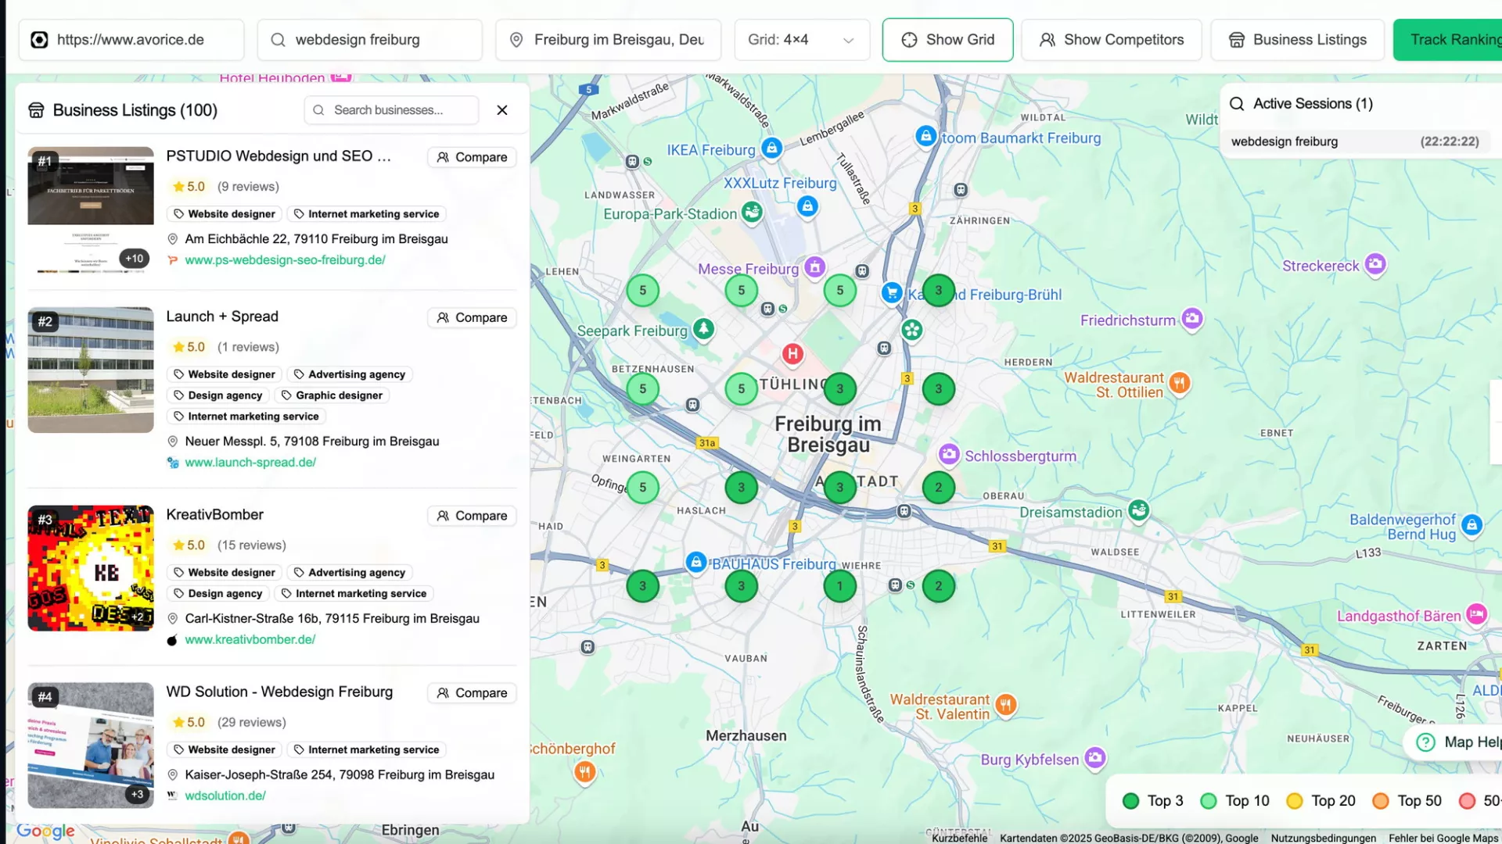
Task: Click the Schlossbergturm attraction pin icon
Action: tap(948, 454)
